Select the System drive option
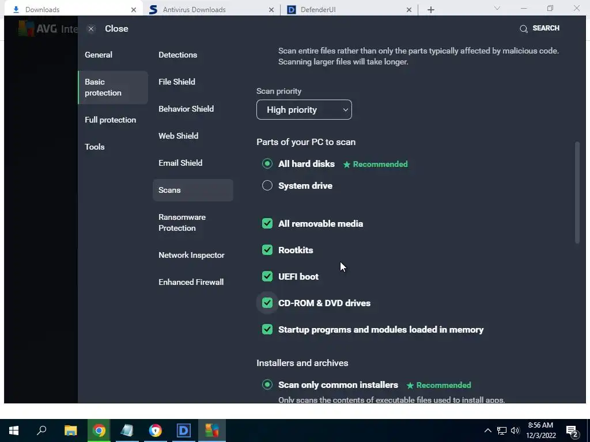 [267, 185]
